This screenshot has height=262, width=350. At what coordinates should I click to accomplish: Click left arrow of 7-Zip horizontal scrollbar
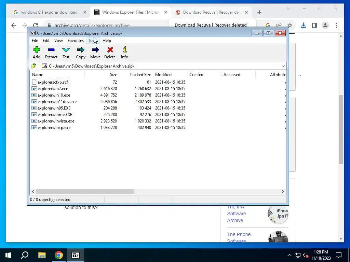[33, 191]
